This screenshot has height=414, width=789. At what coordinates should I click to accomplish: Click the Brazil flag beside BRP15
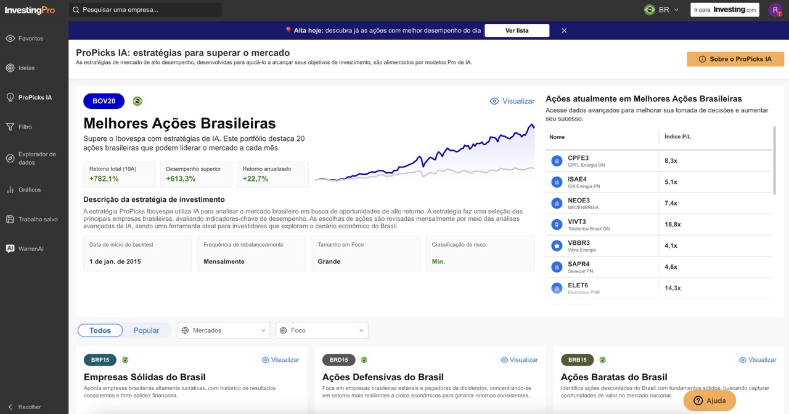click(125, 360)
